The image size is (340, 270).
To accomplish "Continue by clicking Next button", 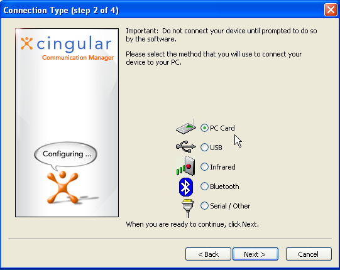I will coord(255,254).
